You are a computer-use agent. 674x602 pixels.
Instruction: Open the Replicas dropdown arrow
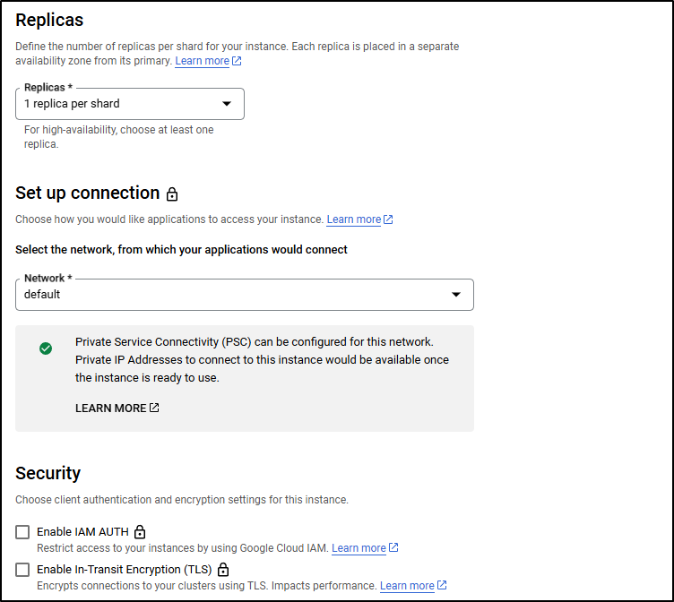point(227,104)
